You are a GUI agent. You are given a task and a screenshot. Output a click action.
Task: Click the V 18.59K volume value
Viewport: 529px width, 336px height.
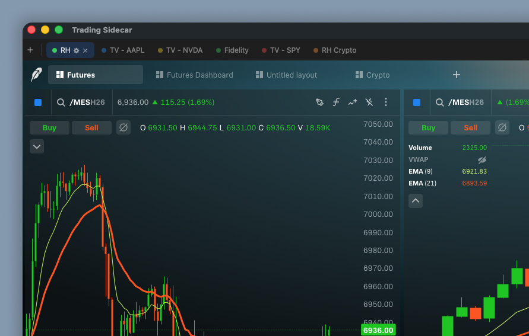click(314, 128)
